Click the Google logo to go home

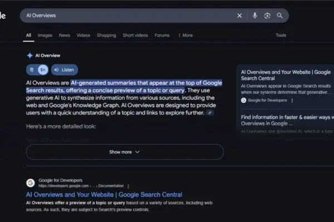[x=3, y=16]
